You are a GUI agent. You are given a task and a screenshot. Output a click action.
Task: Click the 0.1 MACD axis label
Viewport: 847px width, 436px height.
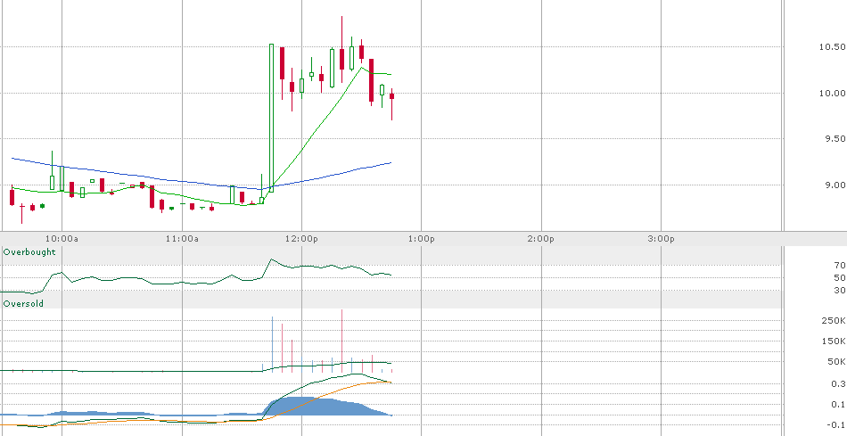(x=838, y=404)
